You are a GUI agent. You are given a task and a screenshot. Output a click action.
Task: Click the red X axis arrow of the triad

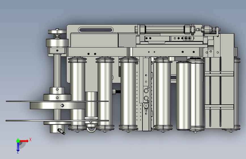[x=24, y=141]
